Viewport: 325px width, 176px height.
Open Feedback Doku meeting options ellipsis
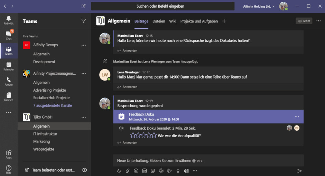click(297, 117)
